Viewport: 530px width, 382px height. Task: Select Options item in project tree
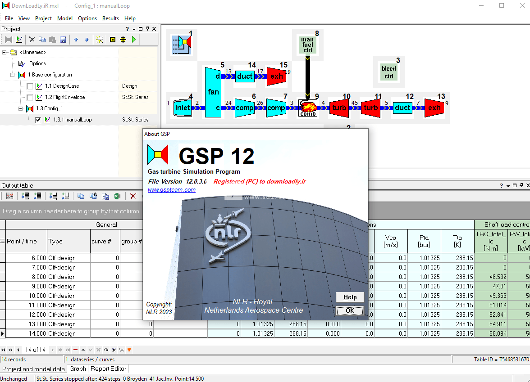tap(37, 63)
